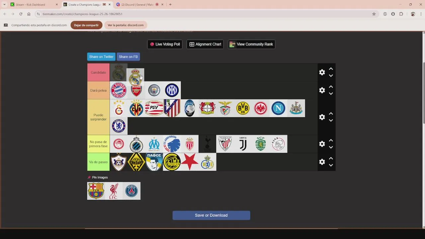
Task: Open settings gear for No pasa de primera fase tier
Action: pyautogui.click(x=322, y=144)
